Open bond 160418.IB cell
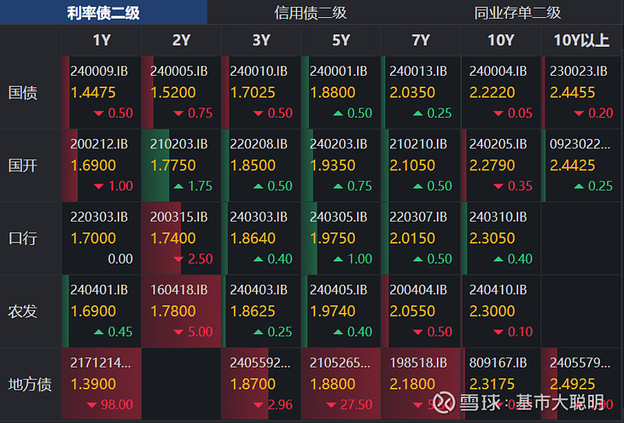624x423 pixels. [182, 311]
